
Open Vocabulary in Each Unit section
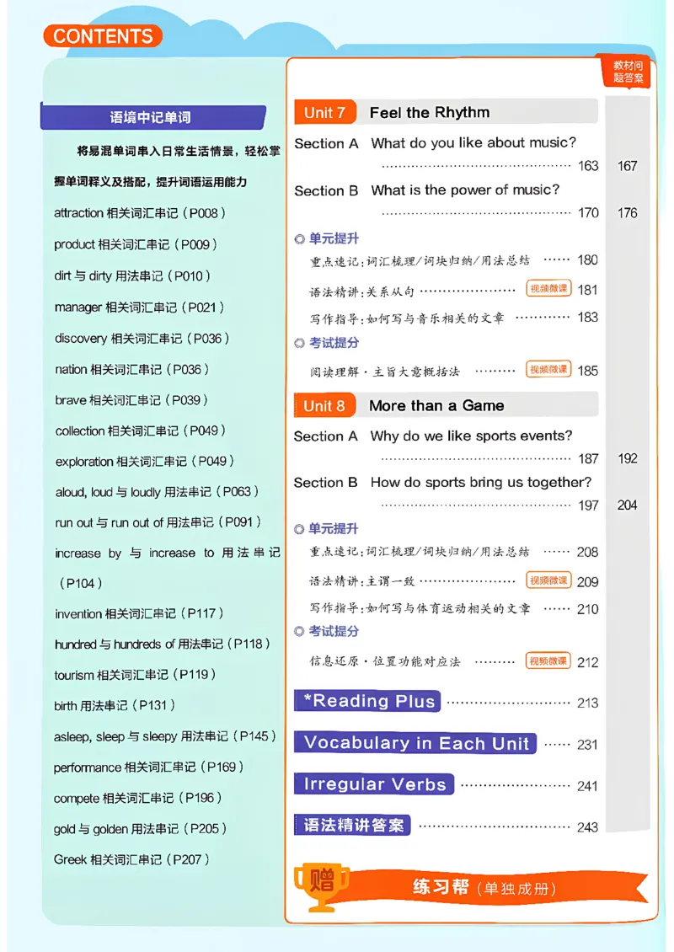point(415,742)
